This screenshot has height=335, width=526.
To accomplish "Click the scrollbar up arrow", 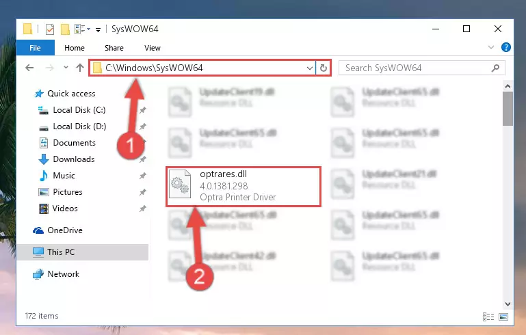I will [508, 87].
